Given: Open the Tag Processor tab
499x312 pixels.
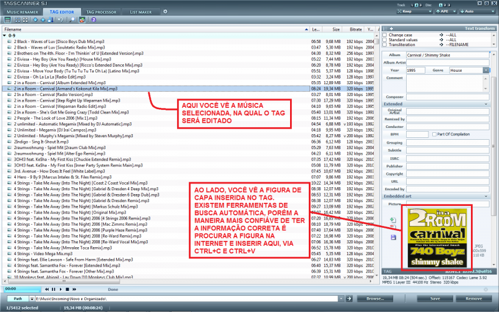Looking at the screenshot, I should [x=101, y=12].
